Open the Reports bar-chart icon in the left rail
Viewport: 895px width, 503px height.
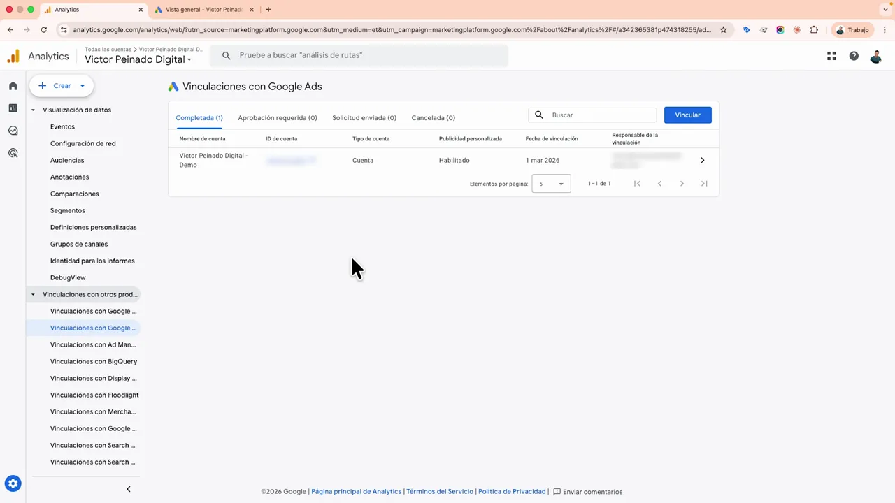click(13, 108)
